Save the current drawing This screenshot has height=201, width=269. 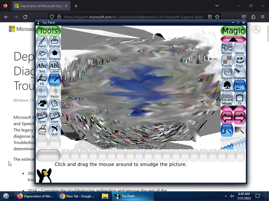click(55, 118)
